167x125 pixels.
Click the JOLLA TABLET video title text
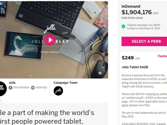(50, 41)
